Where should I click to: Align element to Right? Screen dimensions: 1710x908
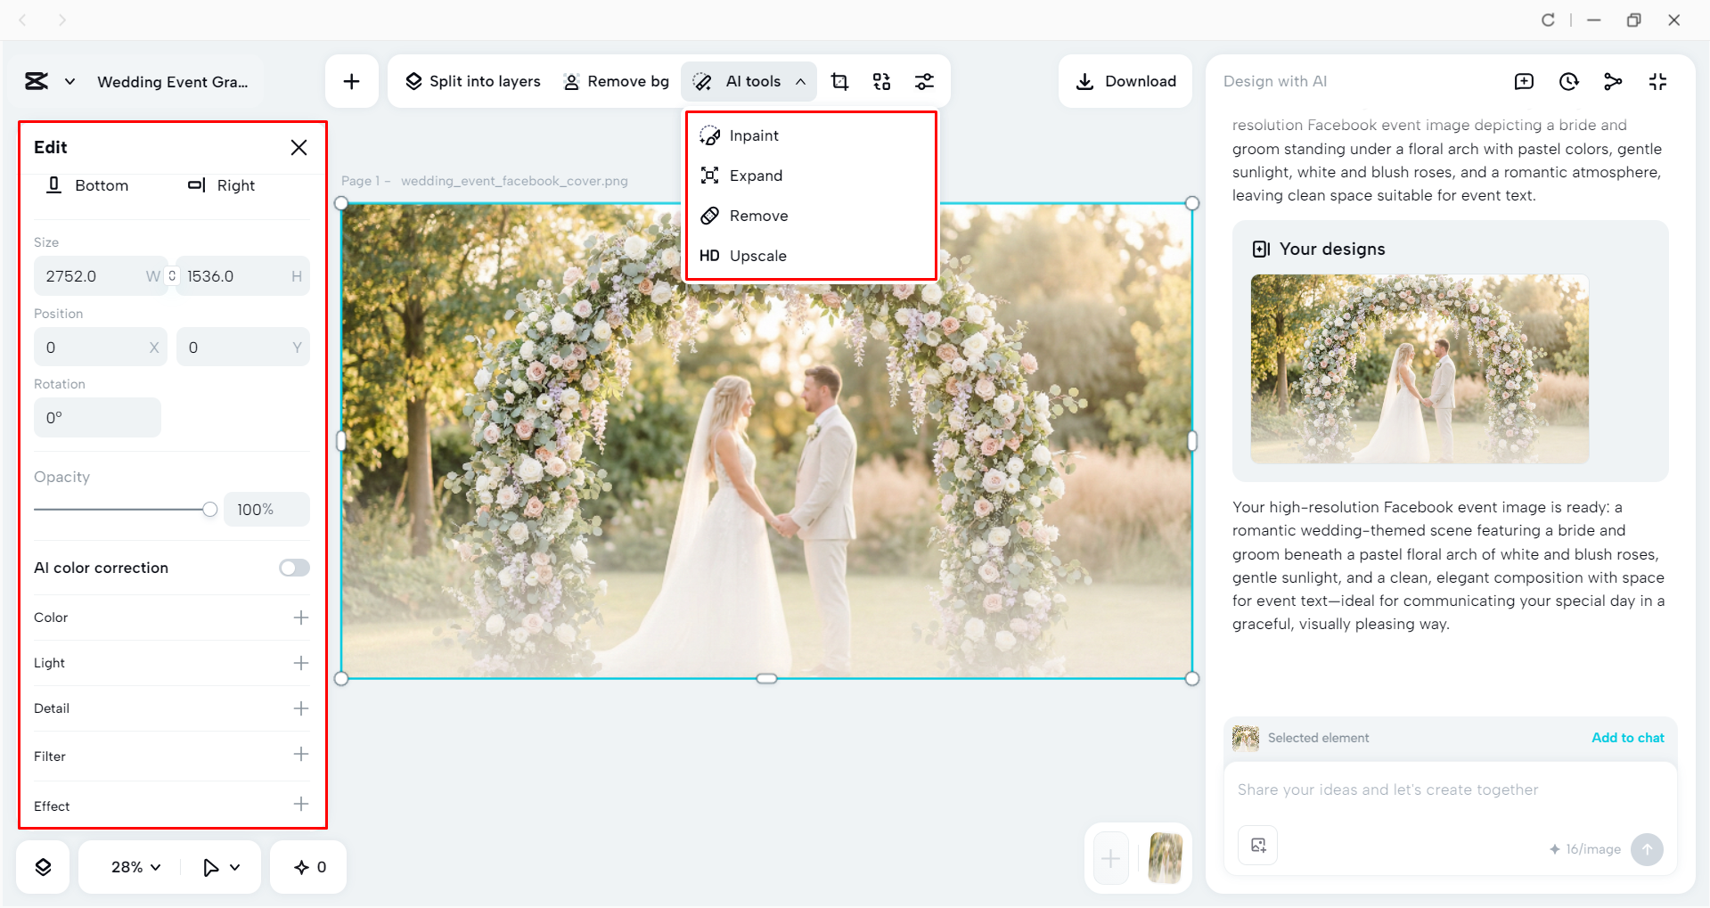coord(221,185)
